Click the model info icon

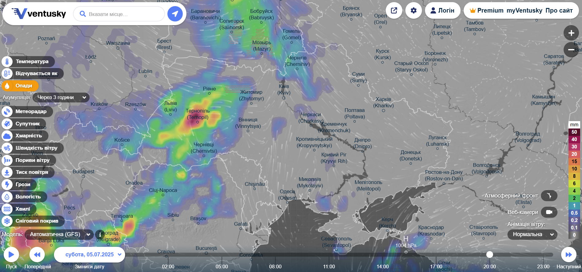point(100,234)
